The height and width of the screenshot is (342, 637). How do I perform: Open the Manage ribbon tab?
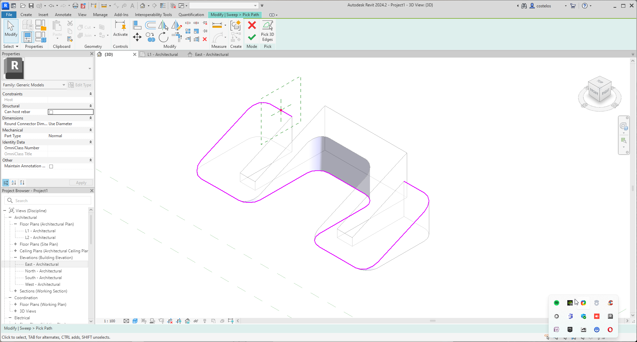100,14
